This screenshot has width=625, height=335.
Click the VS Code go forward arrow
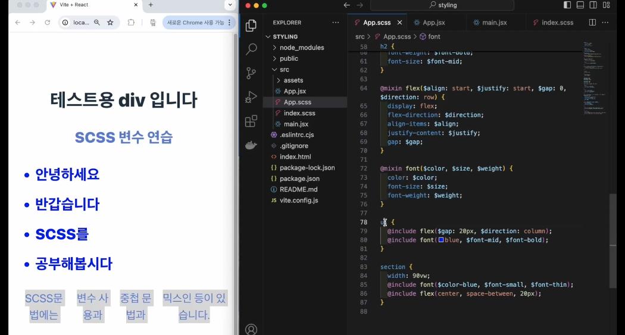pos(360,5)
